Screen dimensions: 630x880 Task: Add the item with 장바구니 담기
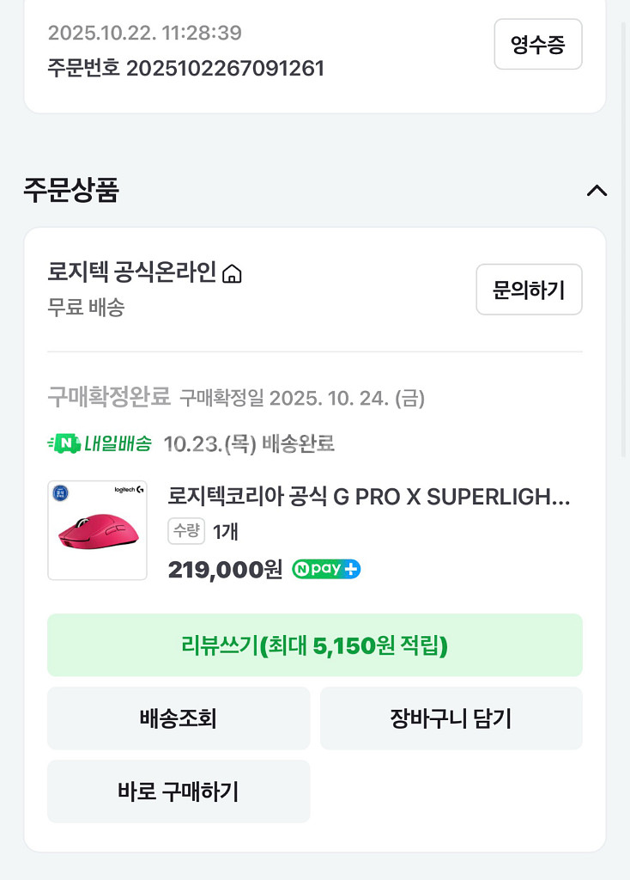(451, 718)
